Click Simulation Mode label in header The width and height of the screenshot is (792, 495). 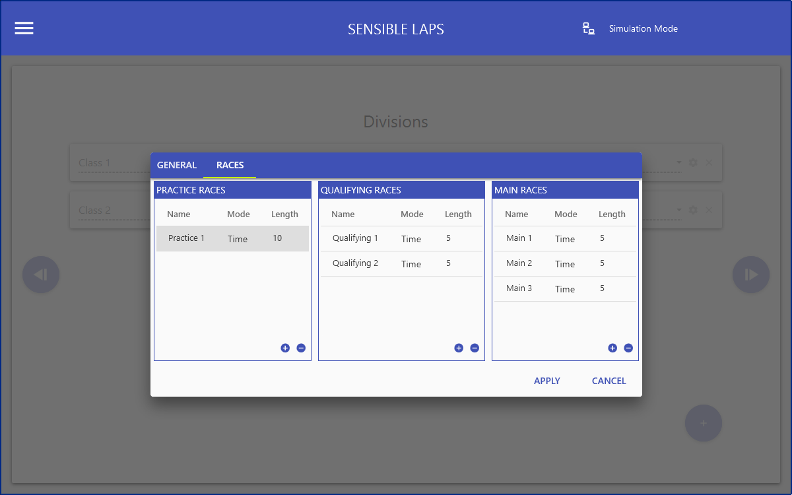[643, 28]
